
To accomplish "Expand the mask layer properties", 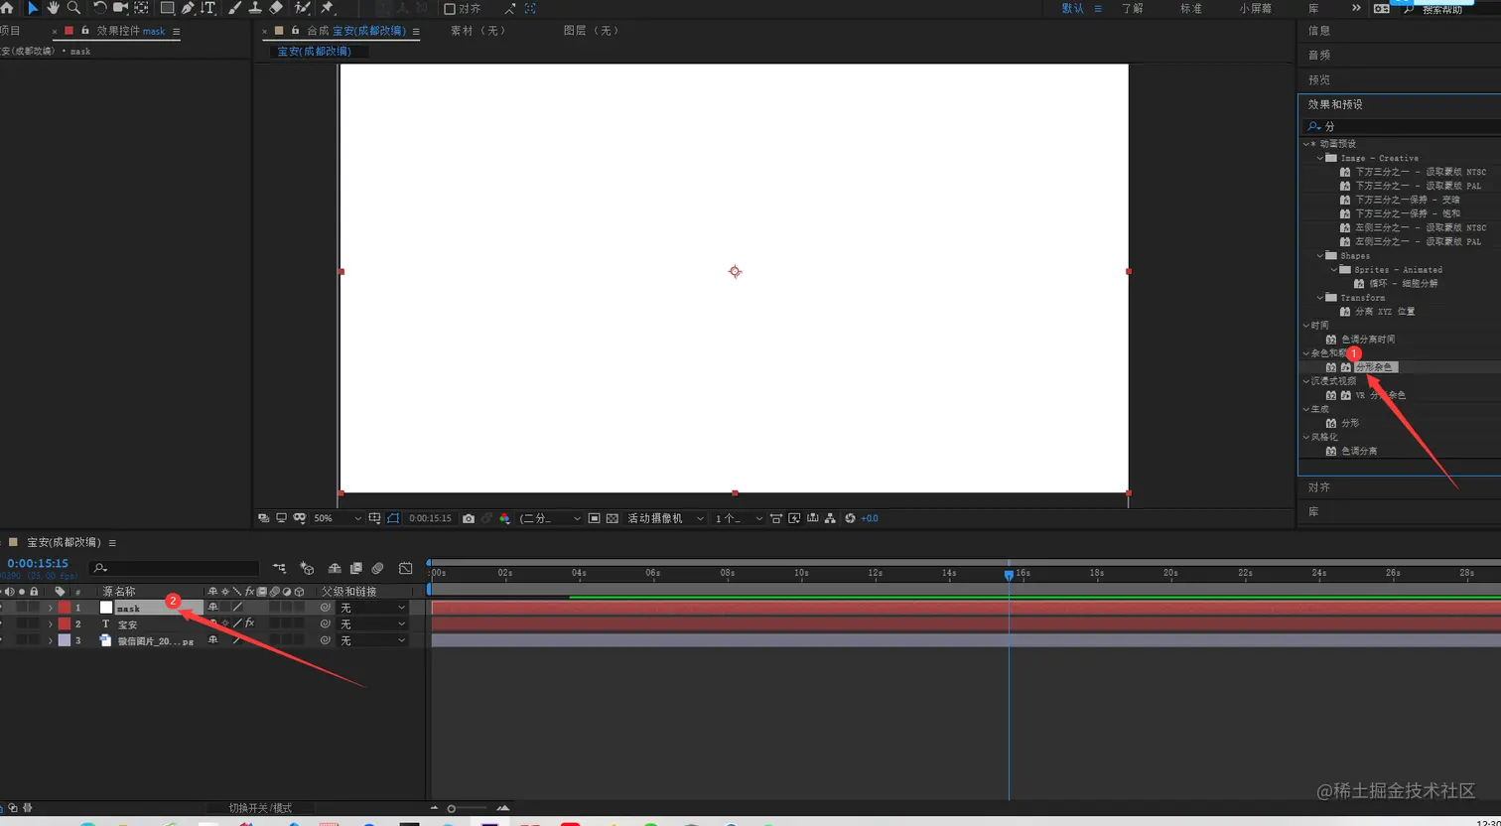I will [51, 608].
